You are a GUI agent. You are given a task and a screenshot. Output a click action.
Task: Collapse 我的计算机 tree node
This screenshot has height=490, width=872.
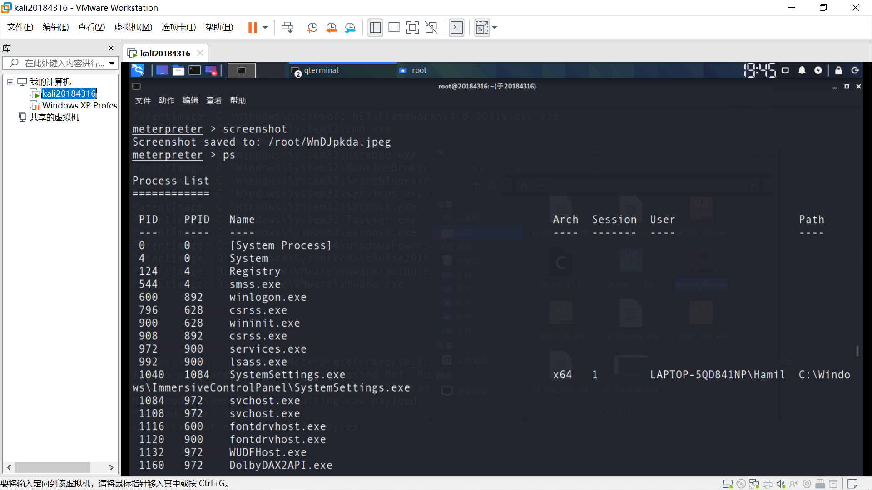click(x=10, y=82)
